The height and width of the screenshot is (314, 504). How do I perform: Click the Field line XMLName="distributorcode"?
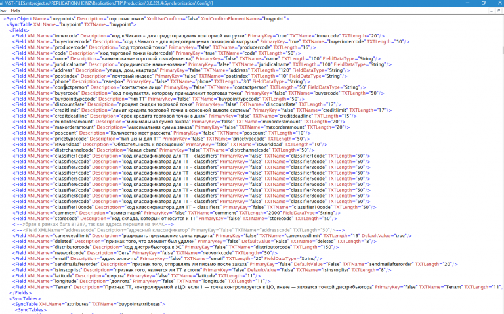pos(175,247)
